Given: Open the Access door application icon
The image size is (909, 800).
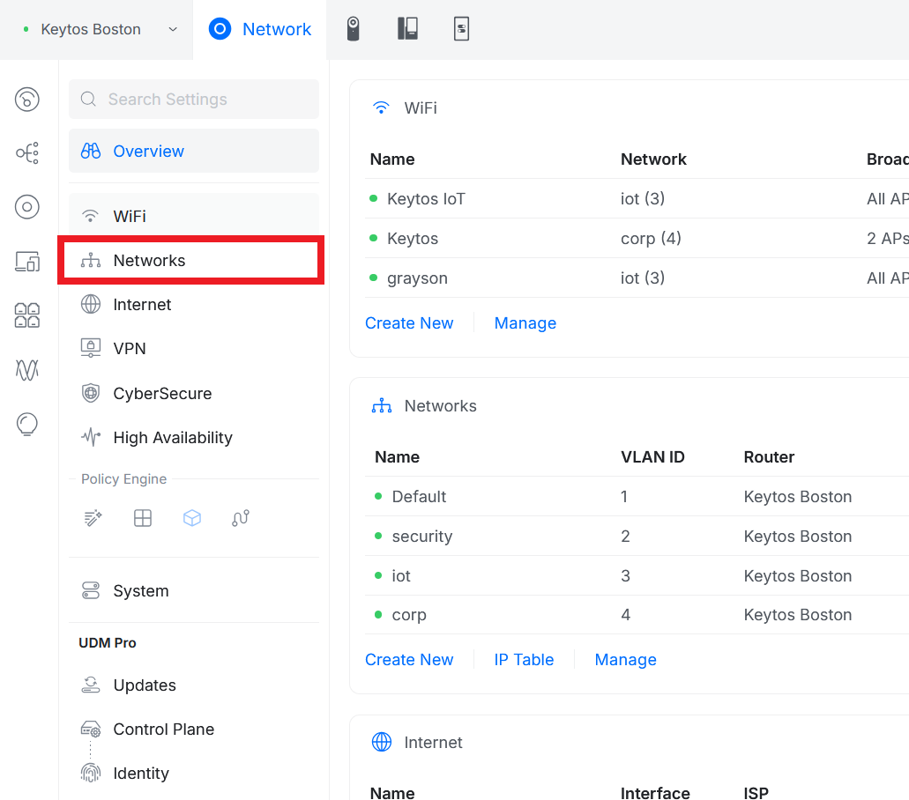Looking at the screenshot, I should coord(407,29).
